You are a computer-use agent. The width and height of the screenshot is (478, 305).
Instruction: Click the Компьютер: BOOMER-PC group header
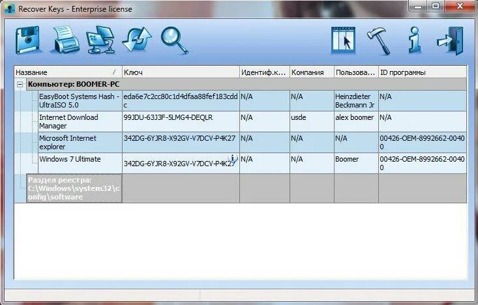246,85
